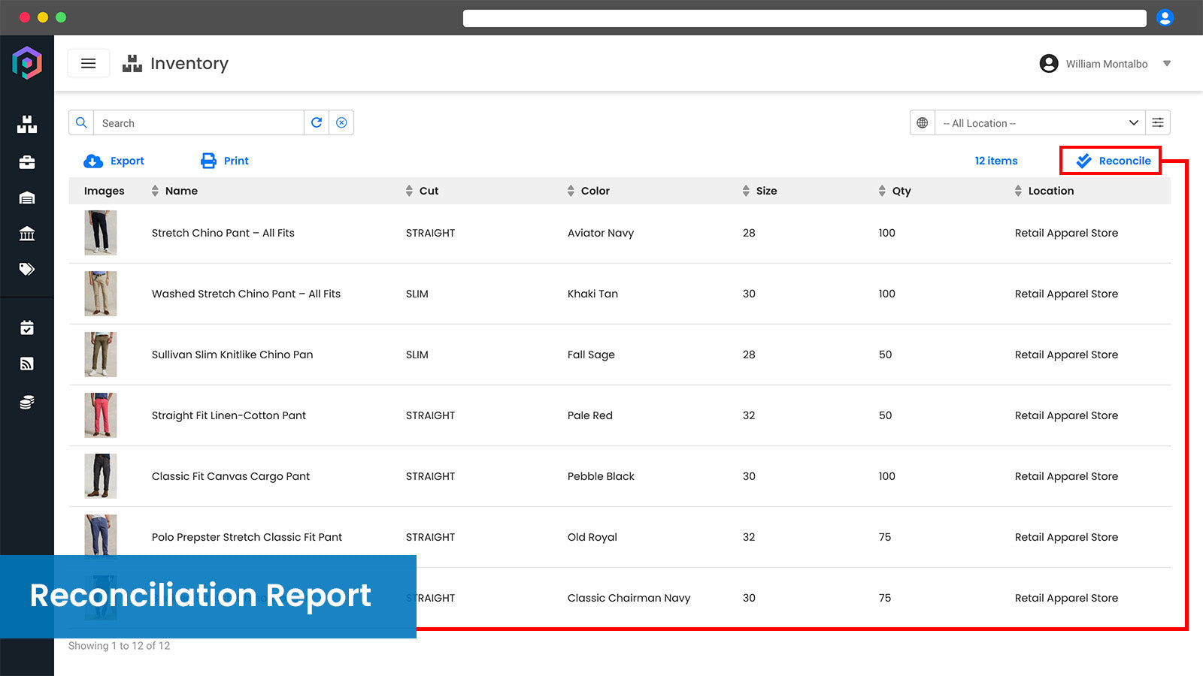Open the coins stack icon in sidebar

(27, 403)
